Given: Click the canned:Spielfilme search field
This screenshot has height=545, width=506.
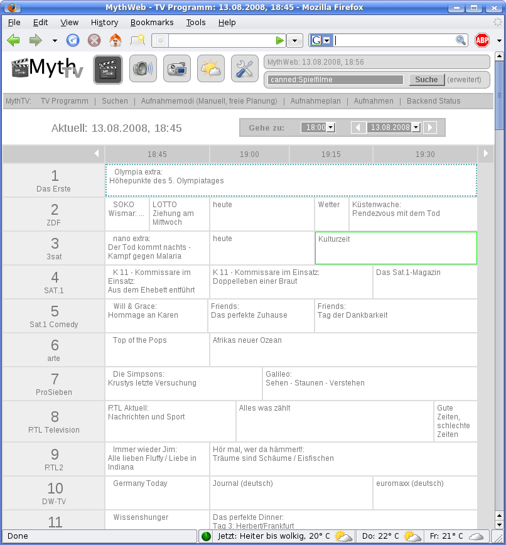Looking at the screenshot, I should coord(335,80).
